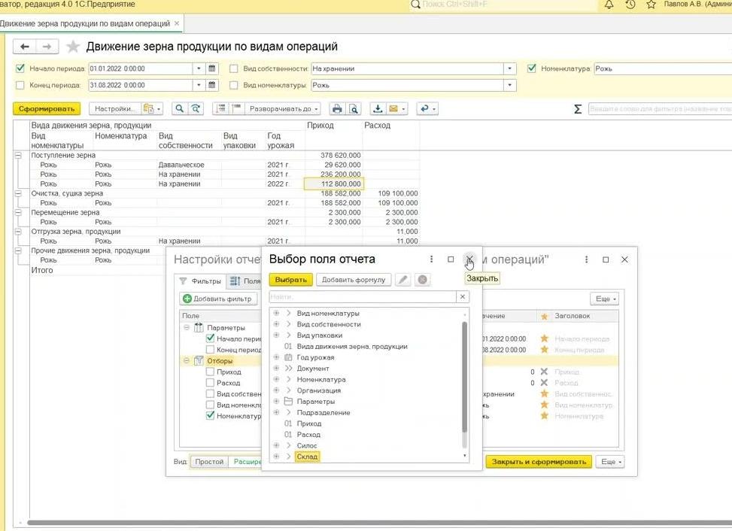Open the history clock icon
This screenshot has width=732, height=531.
point(630,5)
